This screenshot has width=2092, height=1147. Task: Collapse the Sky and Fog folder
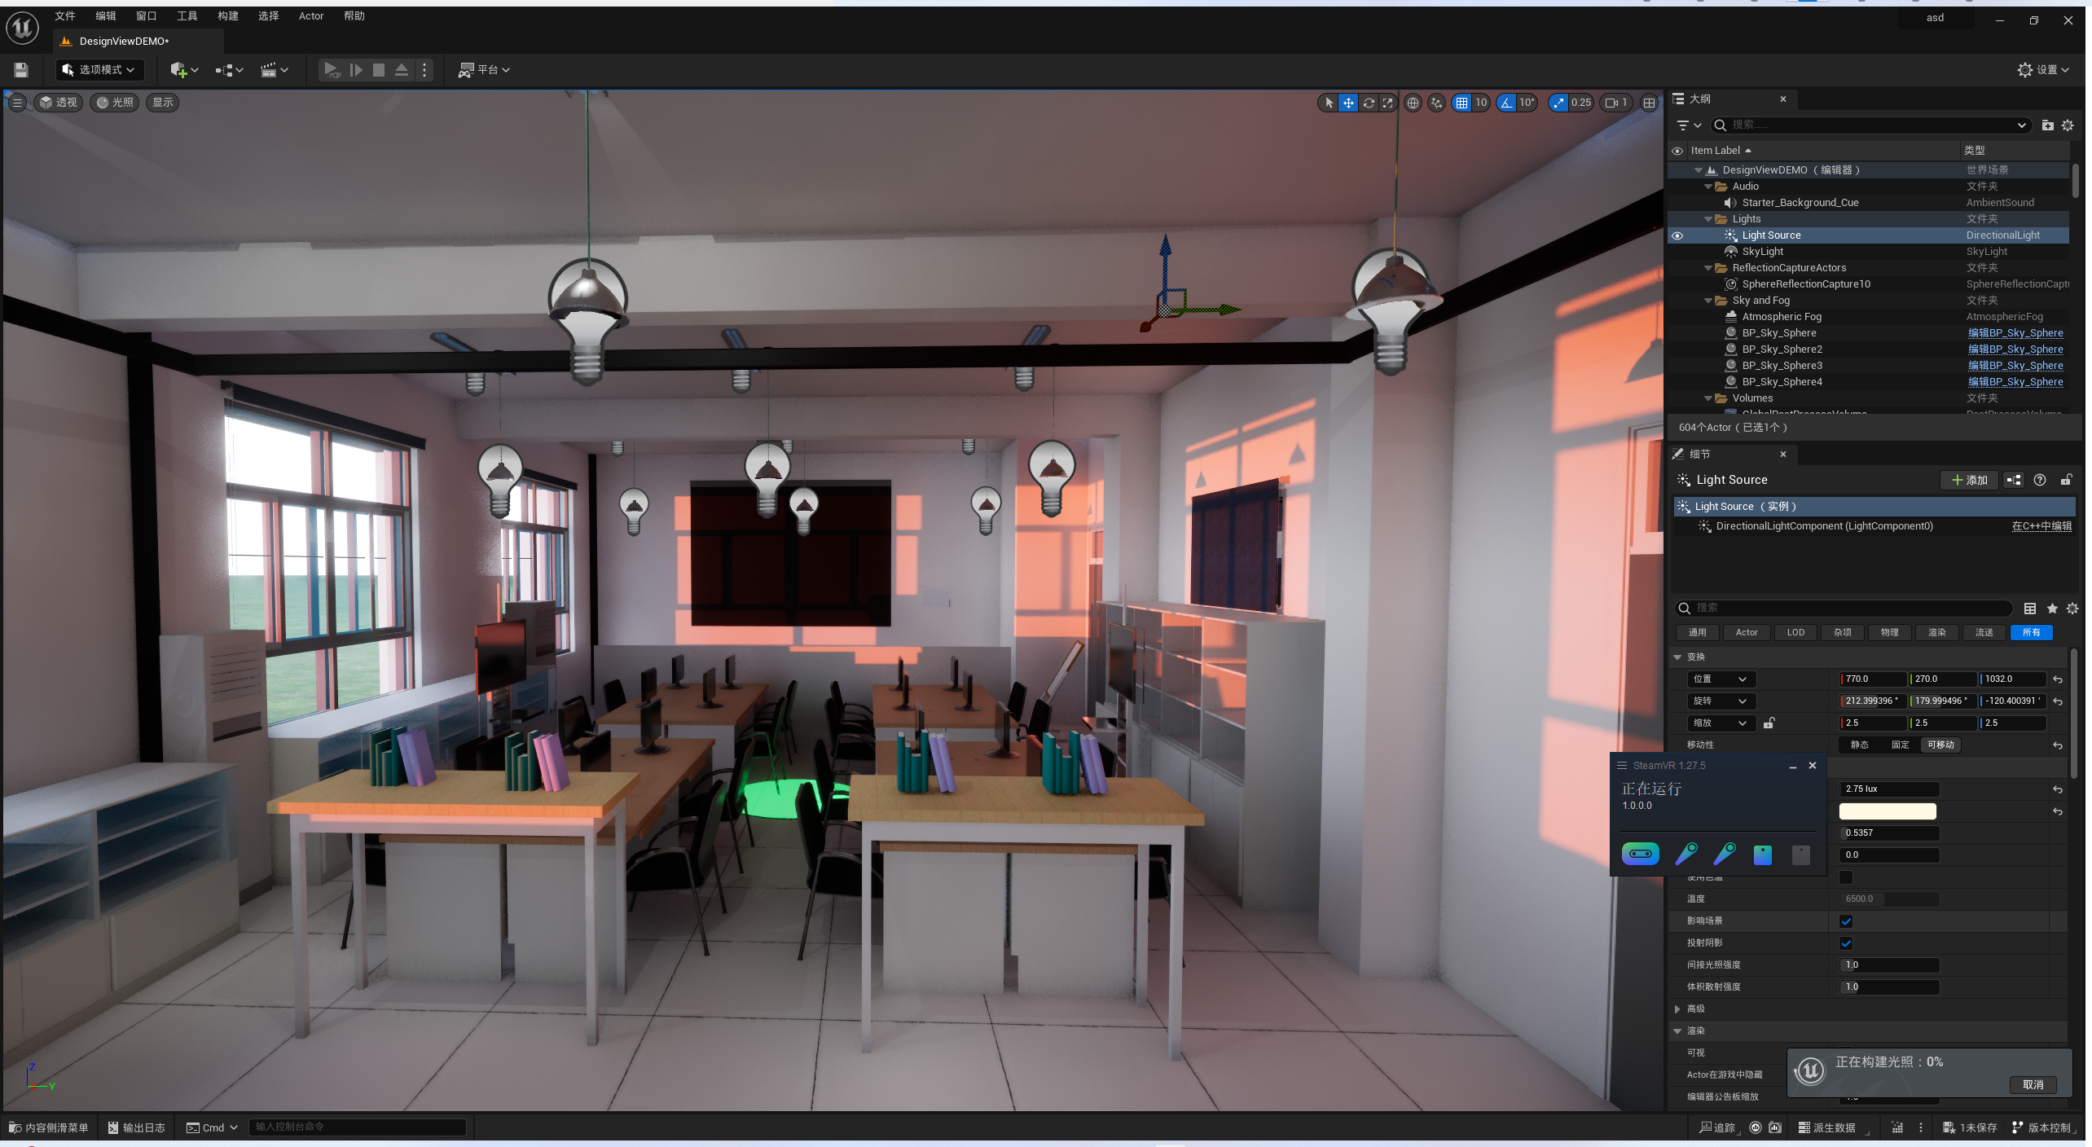pos(1708,301)
